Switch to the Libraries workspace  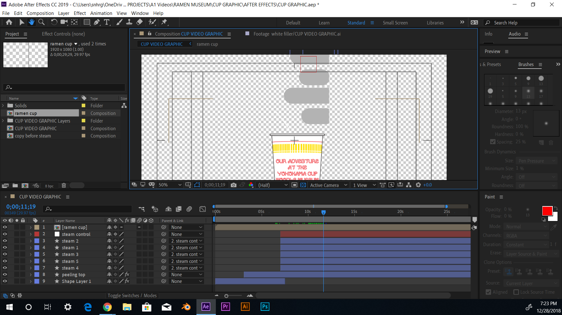435,23
